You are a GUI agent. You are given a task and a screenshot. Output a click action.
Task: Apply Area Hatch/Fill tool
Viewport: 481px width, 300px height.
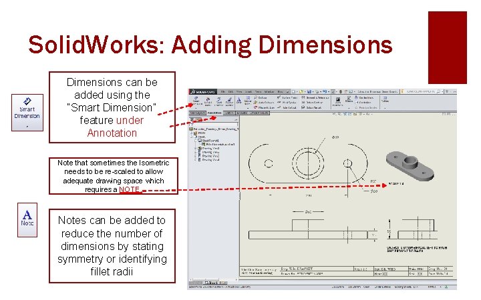coord(338,101)
